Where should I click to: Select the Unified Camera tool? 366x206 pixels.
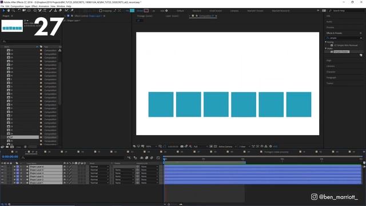(x=24, y=10)
